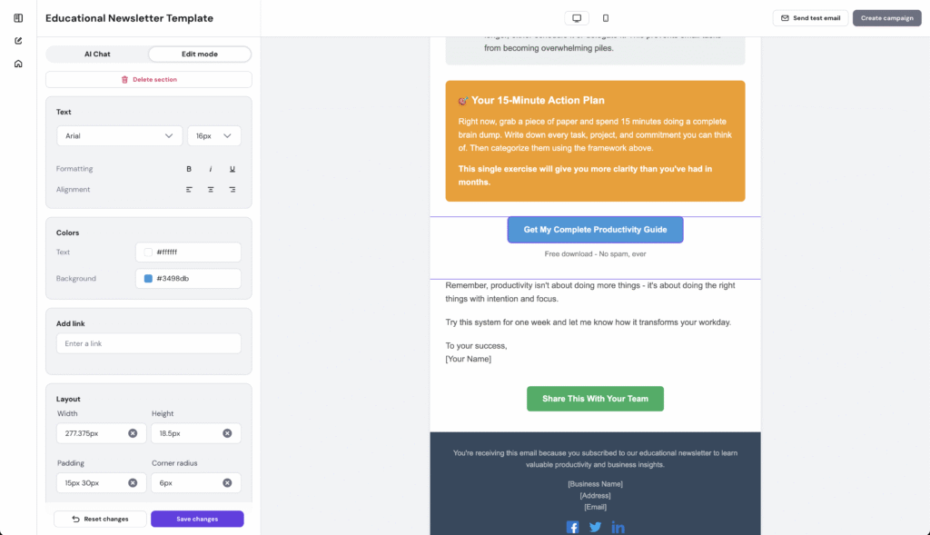The width and height of the screenshot is (930, 535).
Task: Click the Enter a link input field
Action: pyautogui.click(x=148, y=343)
